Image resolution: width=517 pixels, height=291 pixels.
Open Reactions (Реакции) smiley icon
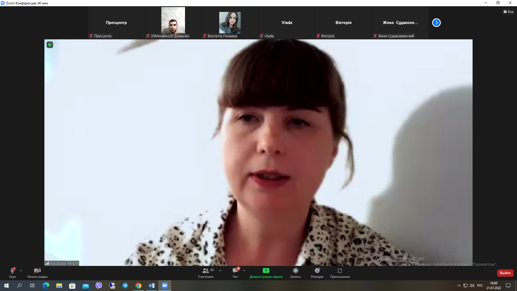[x=317, y=271]
